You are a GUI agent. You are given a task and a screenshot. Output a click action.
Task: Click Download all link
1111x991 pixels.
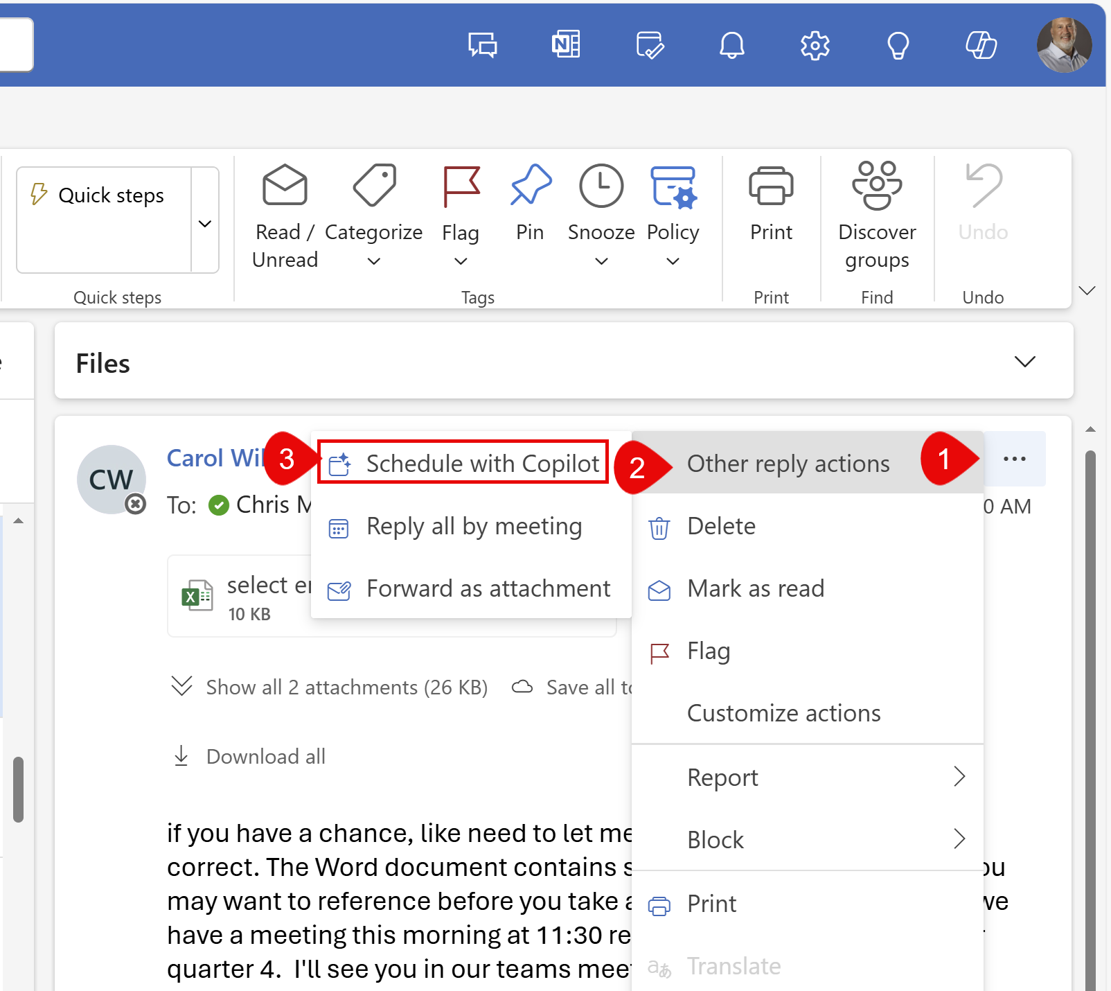click(x=265, y=756)
